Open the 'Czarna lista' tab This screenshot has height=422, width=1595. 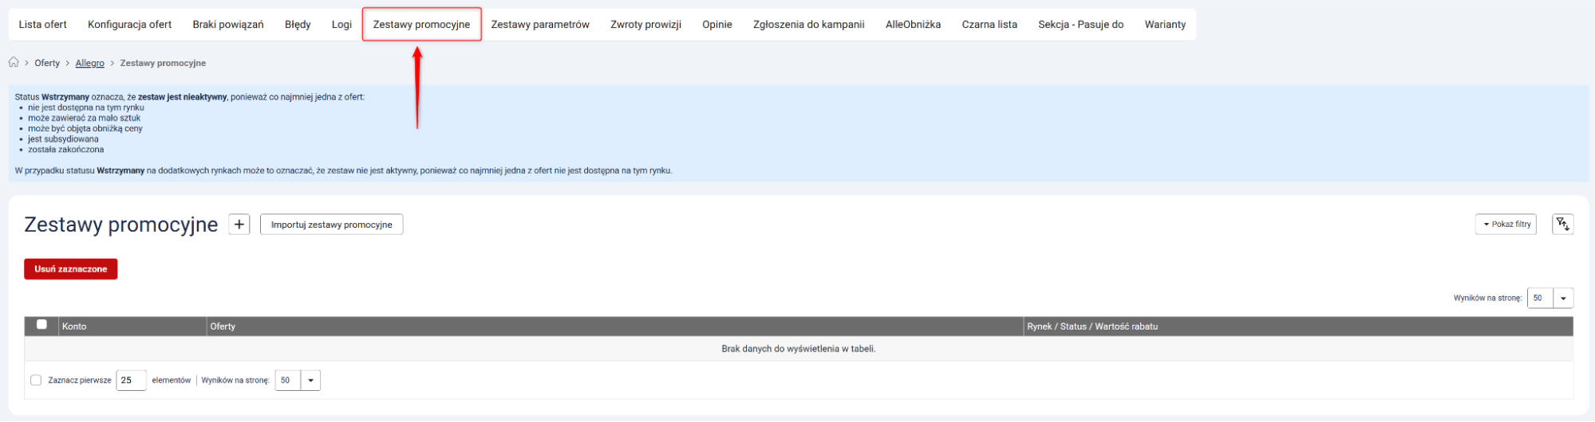[x=989, y=25]
